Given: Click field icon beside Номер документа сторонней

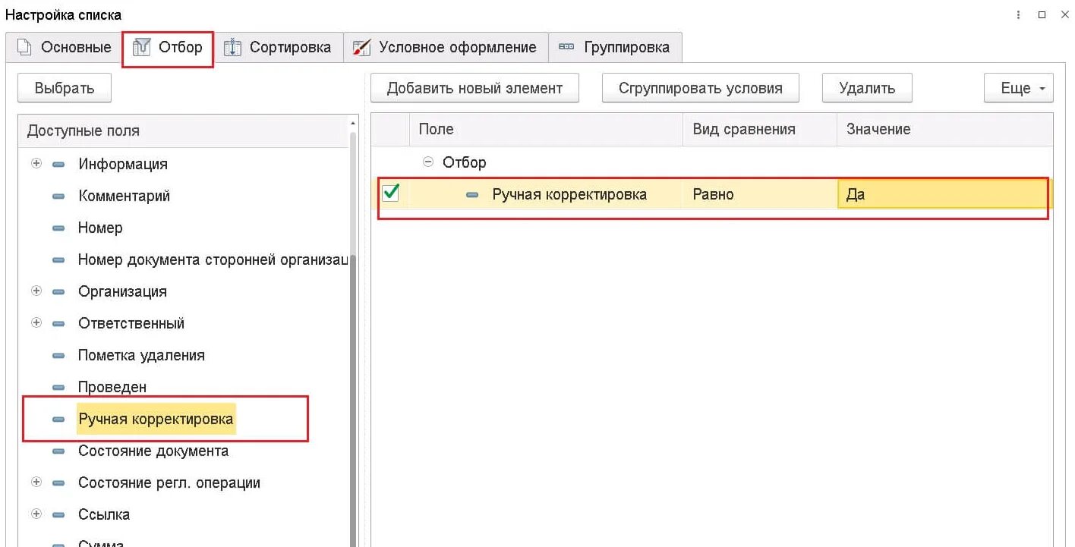Looking at the screenshot, I should tap(58, 260).
